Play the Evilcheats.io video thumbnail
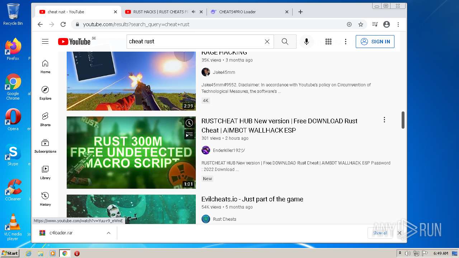The image size is (459, 258). (131, 209)
